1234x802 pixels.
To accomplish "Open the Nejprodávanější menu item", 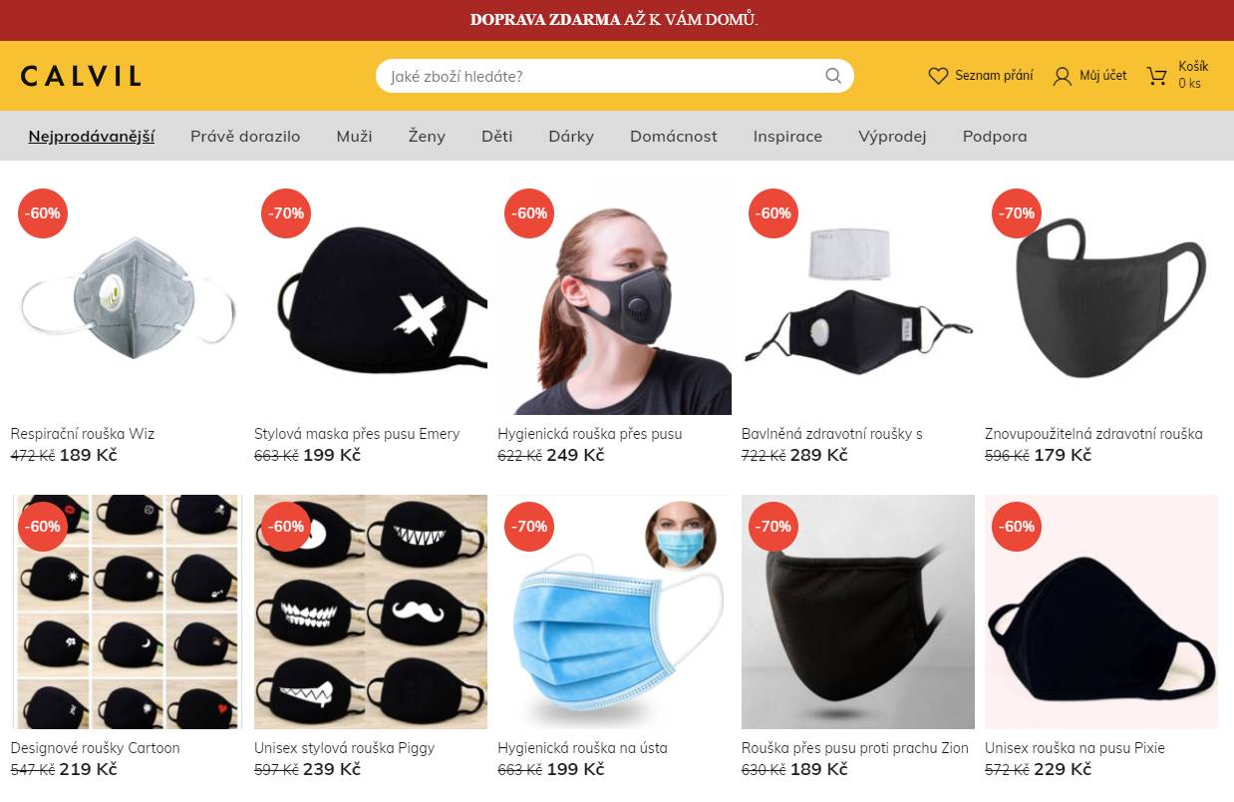I will point(92,136).
